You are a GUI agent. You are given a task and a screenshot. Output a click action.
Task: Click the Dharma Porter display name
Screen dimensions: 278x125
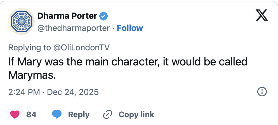67,16
